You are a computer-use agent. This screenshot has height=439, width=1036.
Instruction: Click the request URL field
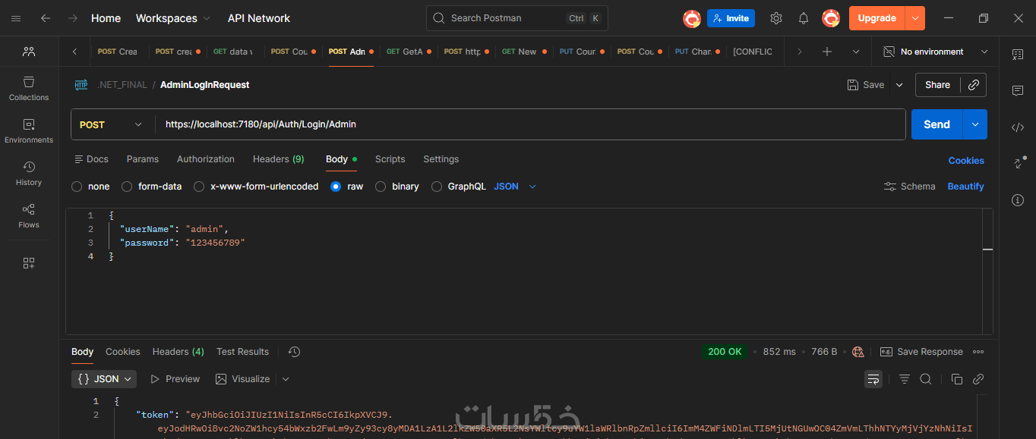coord(530,124)
